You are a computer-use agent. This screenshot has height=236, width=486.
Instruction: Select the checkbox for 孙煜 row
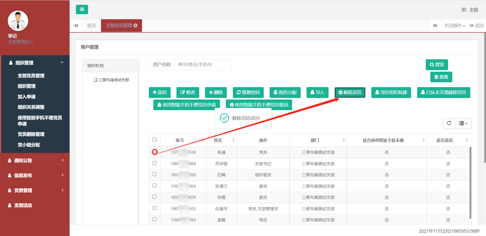coord(155,197)
